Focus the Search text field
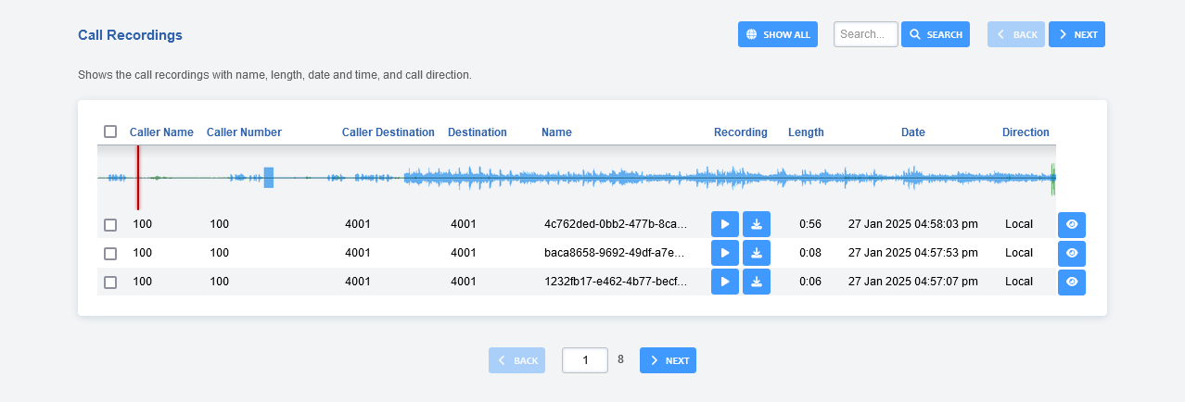1185x402 pixels. pos(865,34)
